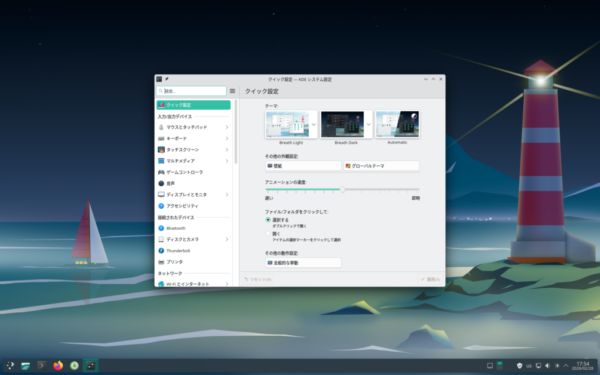Select クイック設定 in sidebar
The image size is (600, 375).
(x=193, y=105)
